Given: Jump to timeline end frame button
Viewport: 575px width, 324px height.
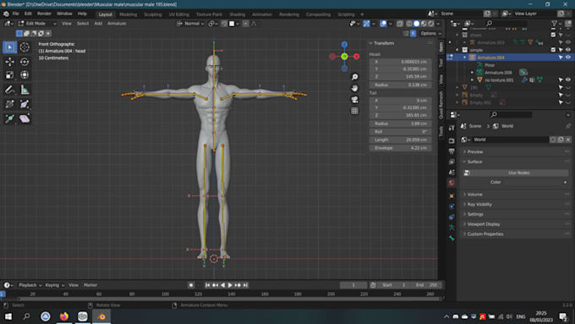Looking at the screenshot, I should 245,285.
